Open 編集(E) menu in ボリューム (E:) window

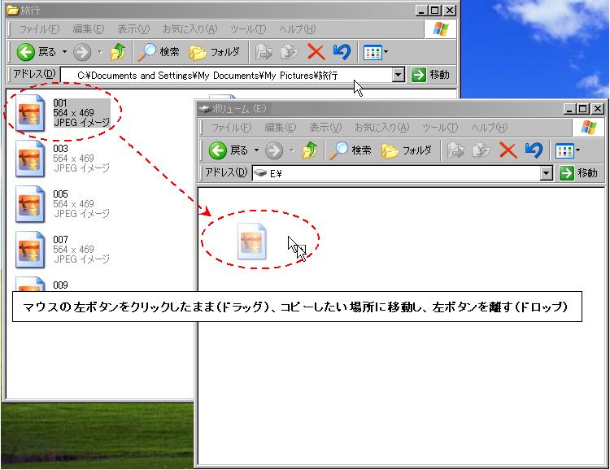[281, 128]
